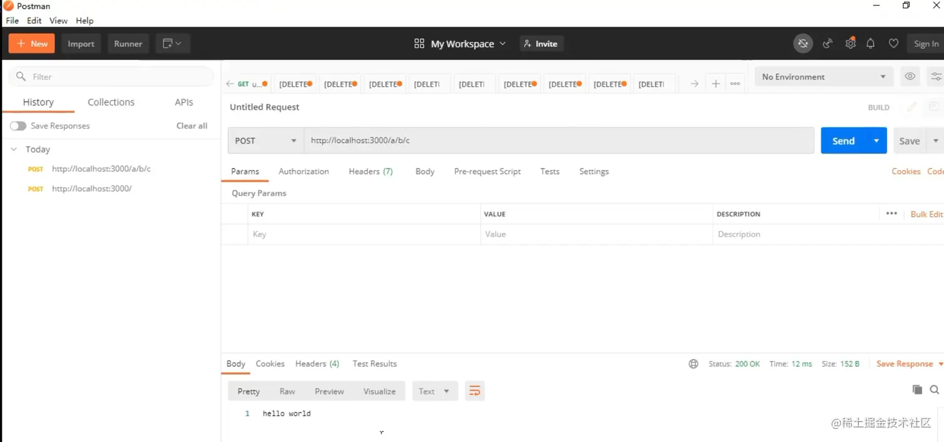The height and width of the screenshot is (442, 944).
Task: Click the query param Key field
Action: [364, 235]
